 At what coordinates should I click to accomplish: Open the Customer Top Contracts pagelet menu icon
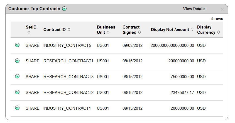pyautogui.click(x=65, y=9)
